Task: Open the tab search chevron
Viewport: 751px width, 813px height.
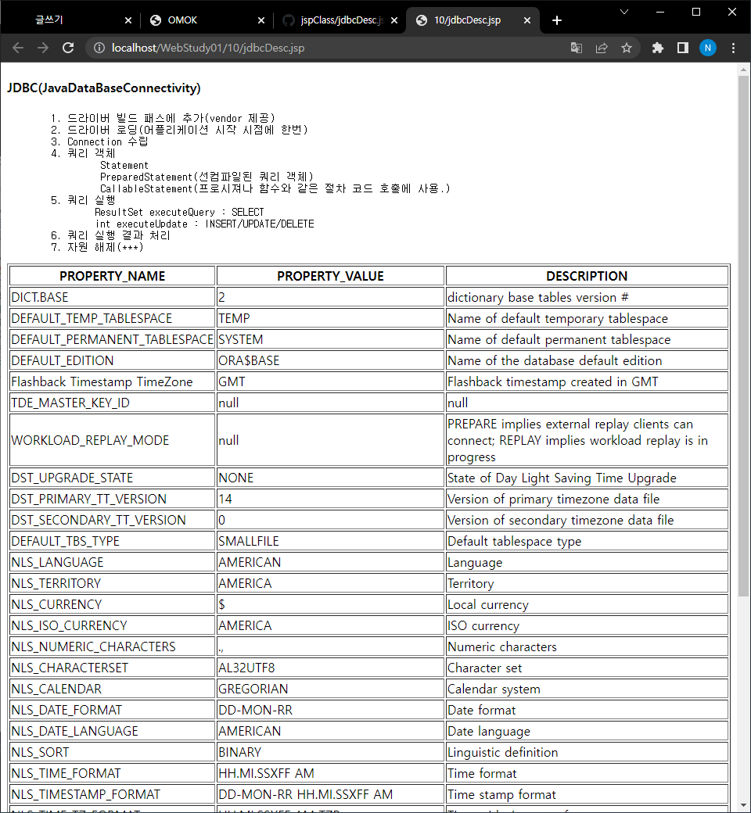Action: [x=624, y=12]
